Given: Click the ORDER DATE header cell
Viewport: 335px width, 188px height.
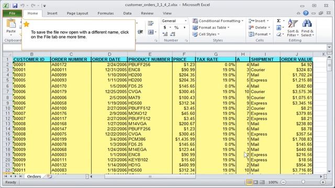Looking at the screenshot, I should pyautogui.click(x=109, y=59).
